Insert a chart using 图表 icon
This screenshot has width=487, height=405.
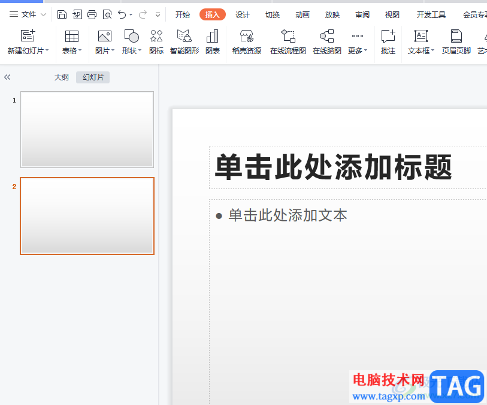(x=213, y=42)
